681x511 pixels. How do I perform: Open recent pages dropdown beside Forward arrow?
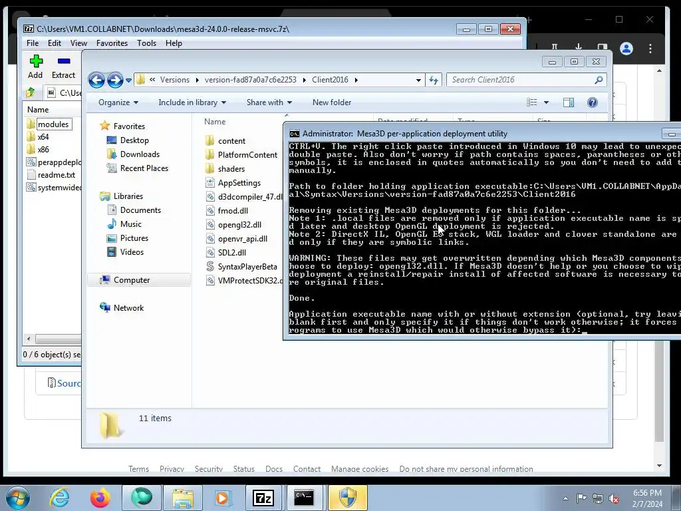point(128,80)
